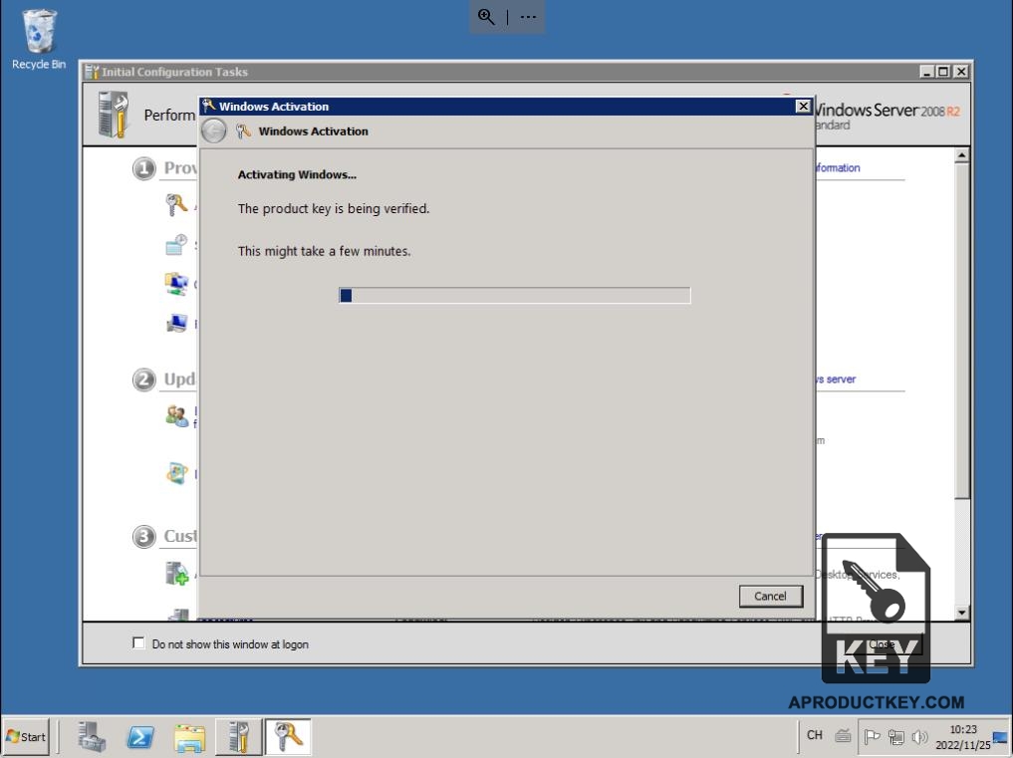The width and height of the screenshot is (1013, 758).
Task: Launch Server Manager from the taskbar
Action: (92, 737)
